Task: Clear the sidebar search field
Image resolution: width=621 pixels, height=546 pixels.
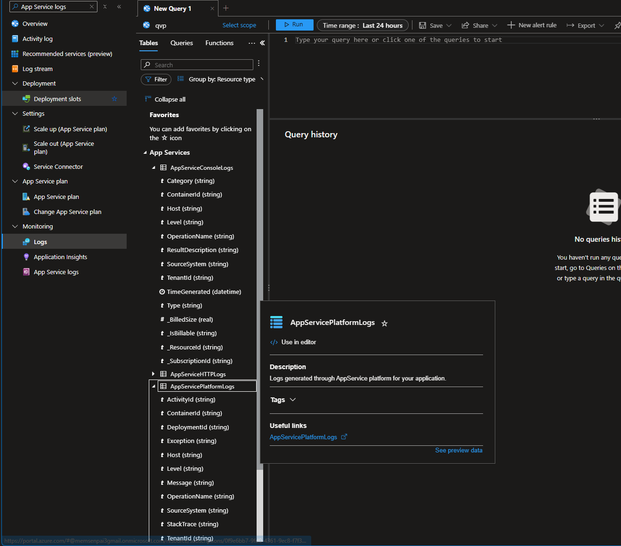Action: point(92,7)
